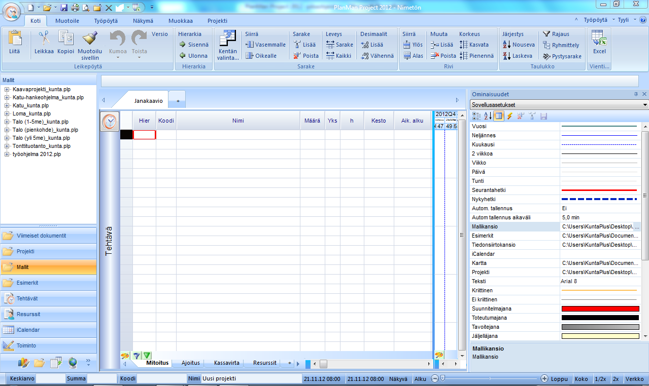Click the Kopioi copy icon
The width and height of the screenshot is (649, 386).
pyautogui.click(x=65, y=38)
